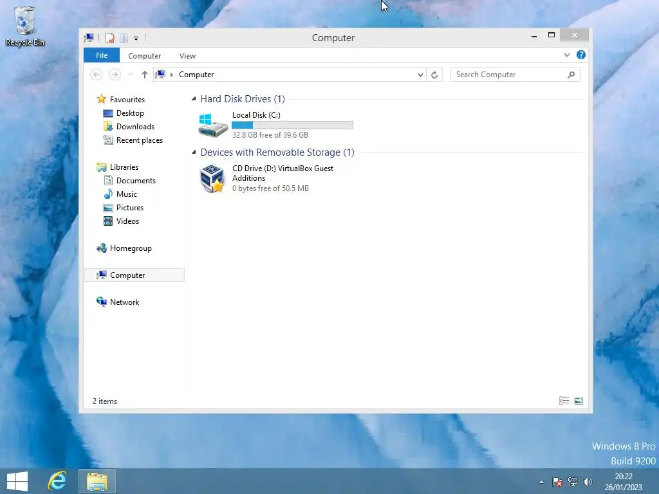Collapse Devices with Removable Storage group

(x=194, y=152)
